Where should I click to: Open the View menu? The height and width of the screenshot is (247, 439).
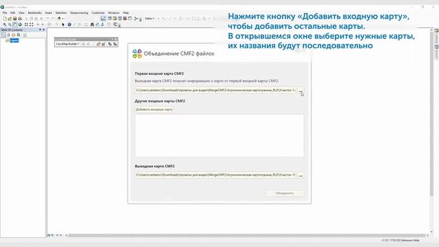tap(21, 13)
